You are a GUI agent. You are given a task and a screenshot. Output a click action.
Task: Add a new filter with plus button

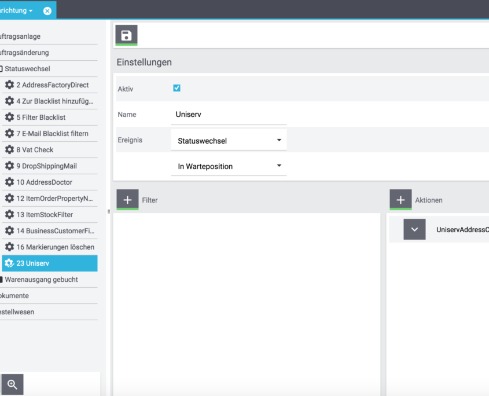(x=127, y=200)
